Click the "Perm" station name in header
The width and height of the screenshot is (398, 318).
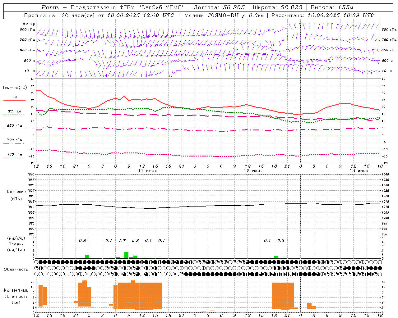50,7
